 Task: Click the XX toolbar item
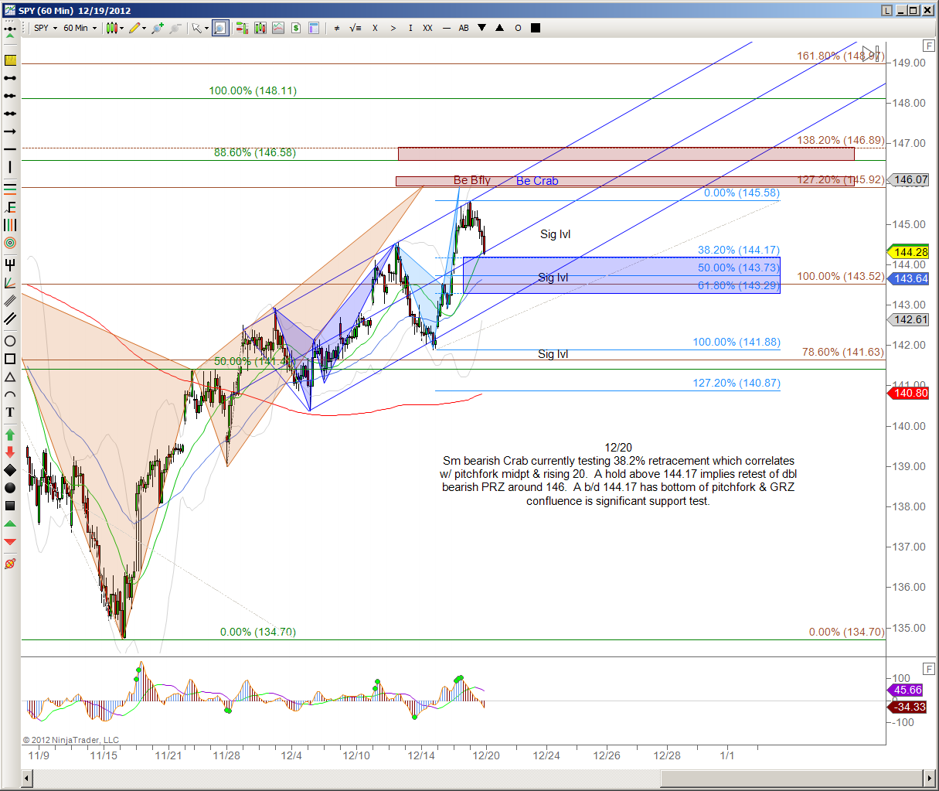(427, 28)
